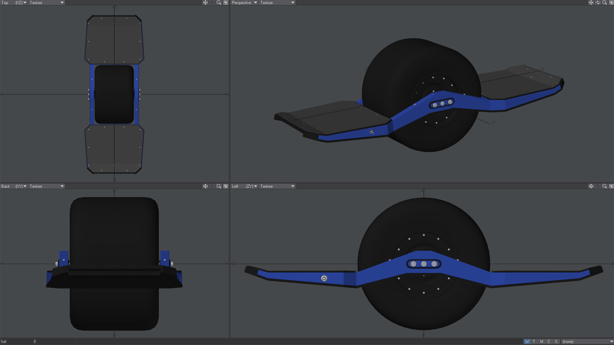The width and height of the screenshot is (614, 345).
Task: Click the M morph map button
Action: [x=541, y=341]
